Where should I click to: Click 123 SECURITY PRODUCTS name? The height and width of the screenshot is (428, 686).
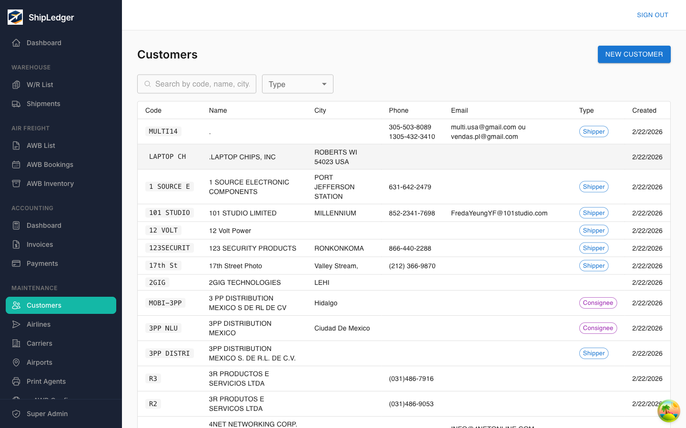click(252, 248)
